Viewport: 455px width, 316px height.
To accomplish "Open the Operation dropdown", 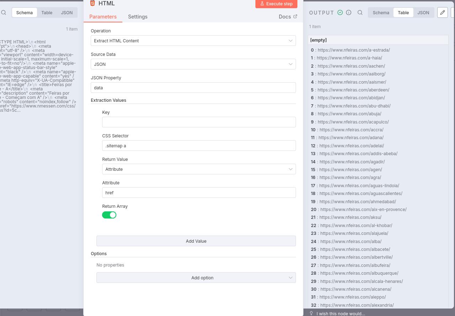I will 193,41.
